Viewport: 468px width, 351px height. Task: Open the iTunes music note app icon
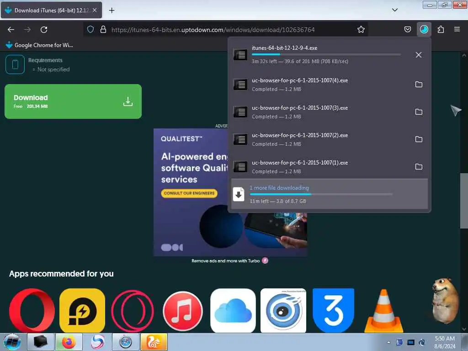(x=183, y=311)
